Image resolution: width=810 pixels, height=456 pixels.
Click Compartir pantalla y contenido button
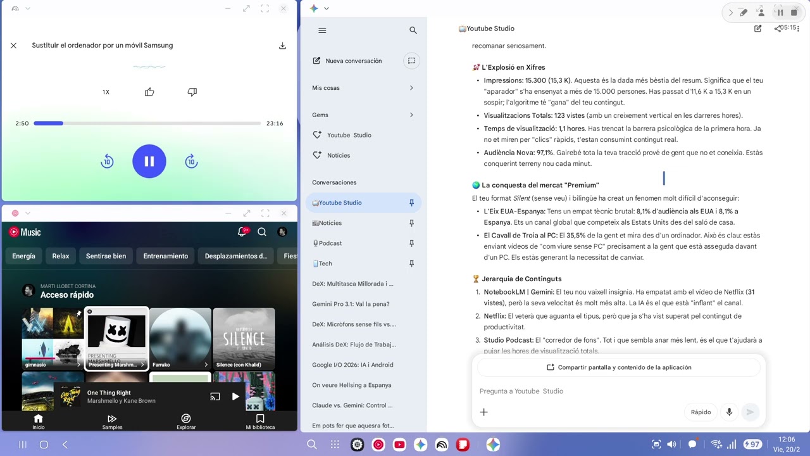click(618, 367)
